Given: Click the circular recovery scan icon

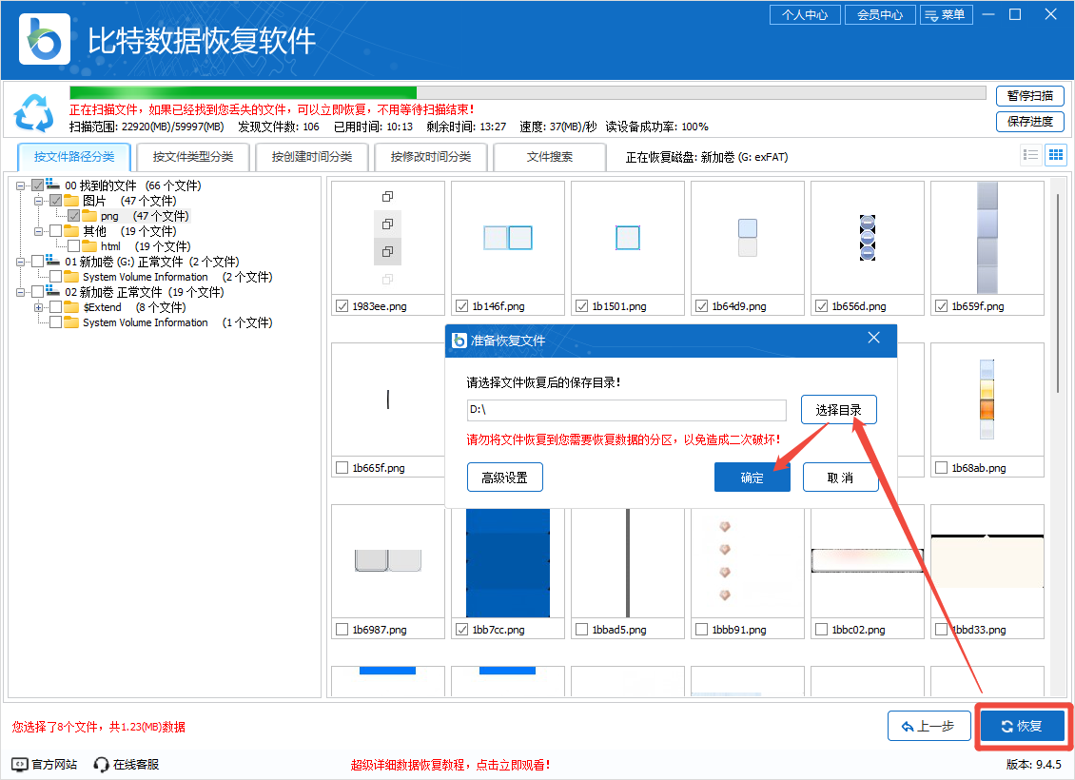Looking at the screenshot, I should pos(34,113).
